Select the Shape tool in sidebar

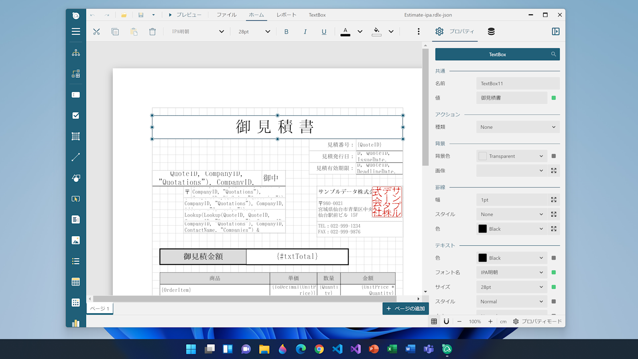tap(76, 178)
